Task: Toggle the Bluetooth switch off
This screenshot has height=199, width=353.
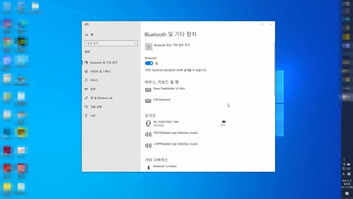Action: [149, 63]
